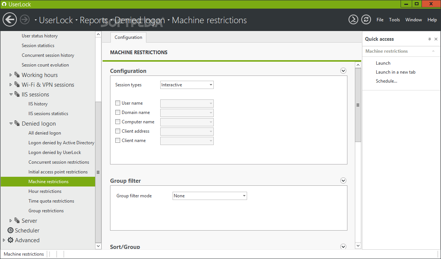Select the Configuration tab
The width and height of the screenshot is (441, 259).
click(x=128, y=37)
